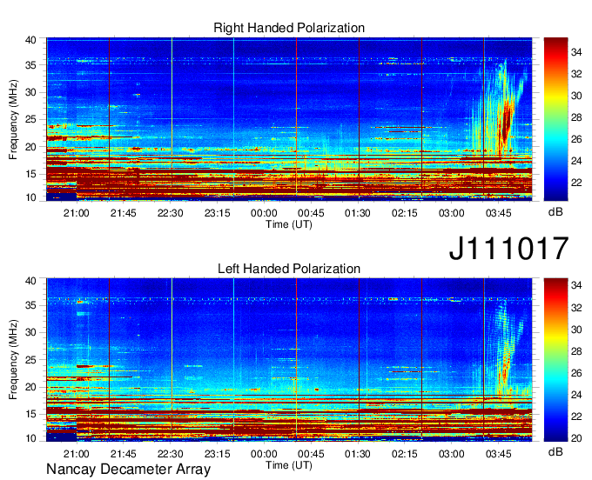Click the 35 MHz tick label on the upper plot
Image resolution: width=592 pixels, height=480 pixels.
click(x=30, y=65)
